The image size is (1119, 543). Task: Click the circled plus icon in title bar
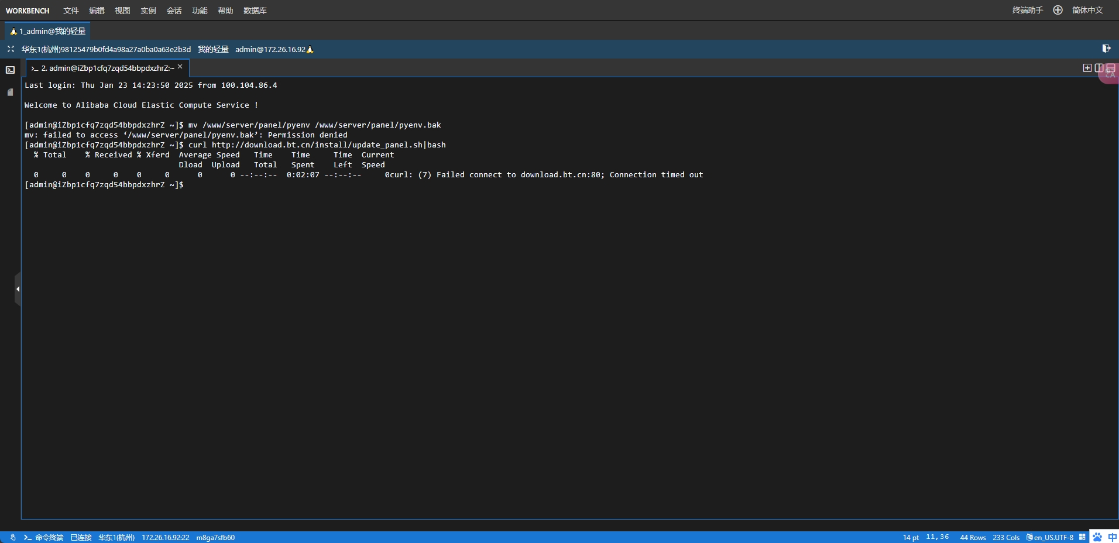(x=1058, y=10)
